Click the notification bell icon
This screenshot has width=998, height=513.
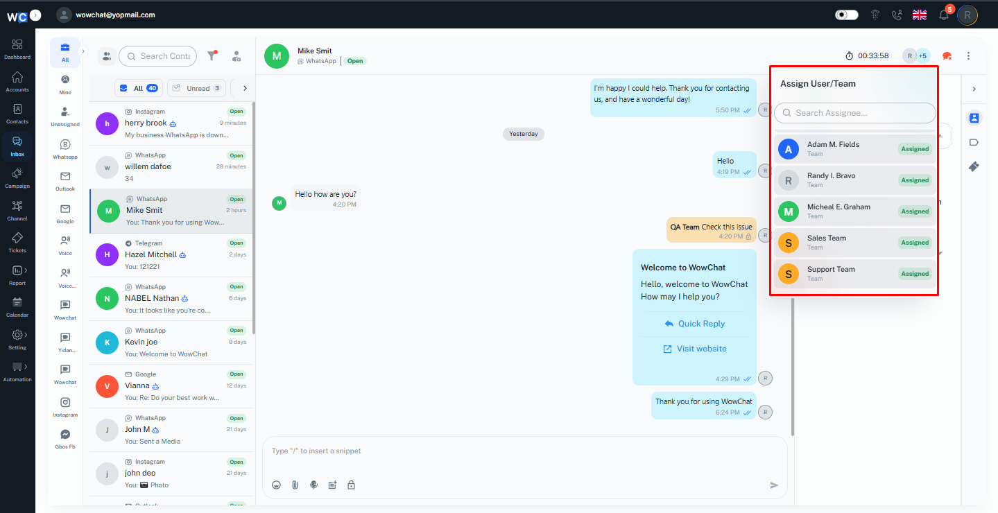[x=944, y=15]
